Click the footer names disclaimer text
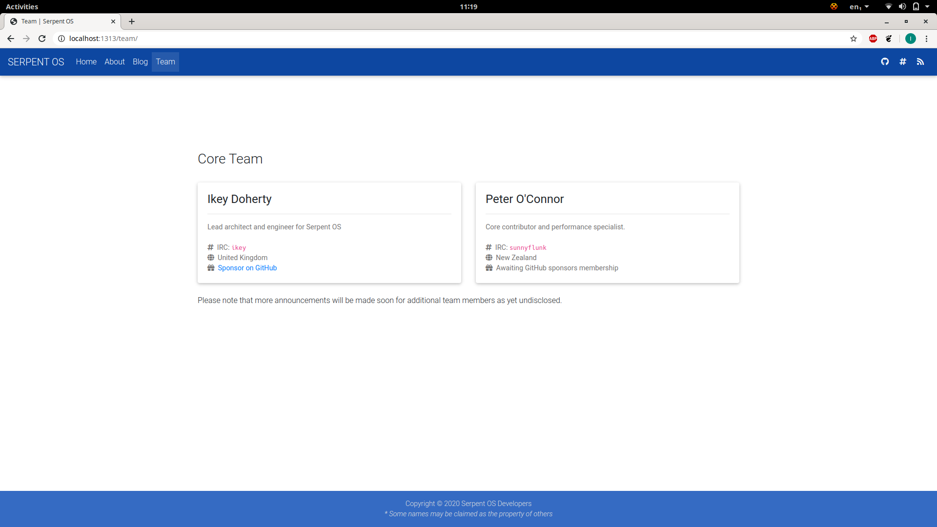The width and height of the screenshot is (937, 527). point(468,514)
